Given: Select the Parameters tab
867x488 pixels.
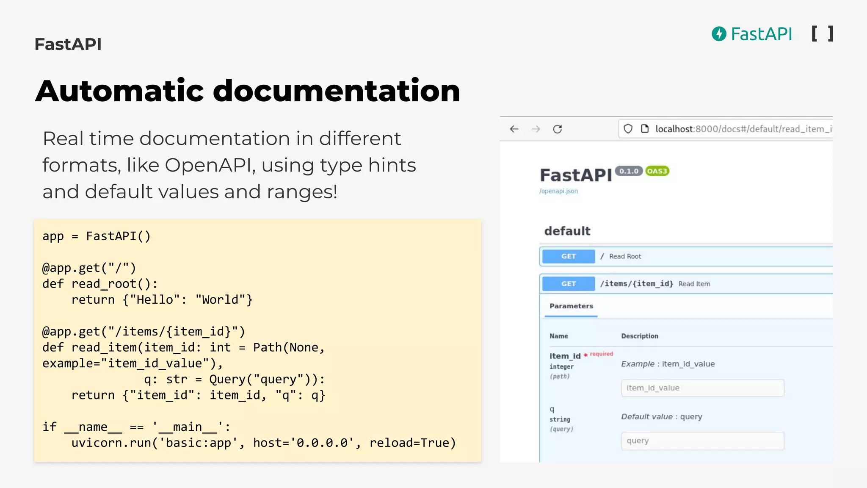Looking at the screenshot, I should pos(571,306).
